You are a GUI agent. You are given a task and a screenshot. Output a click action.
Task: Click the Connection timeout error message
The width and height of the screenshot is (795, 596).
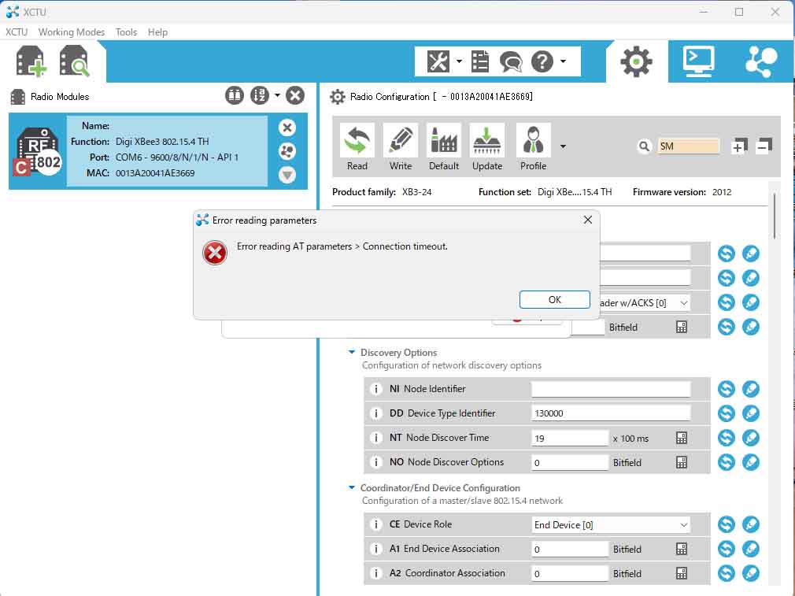coord(342,246)
